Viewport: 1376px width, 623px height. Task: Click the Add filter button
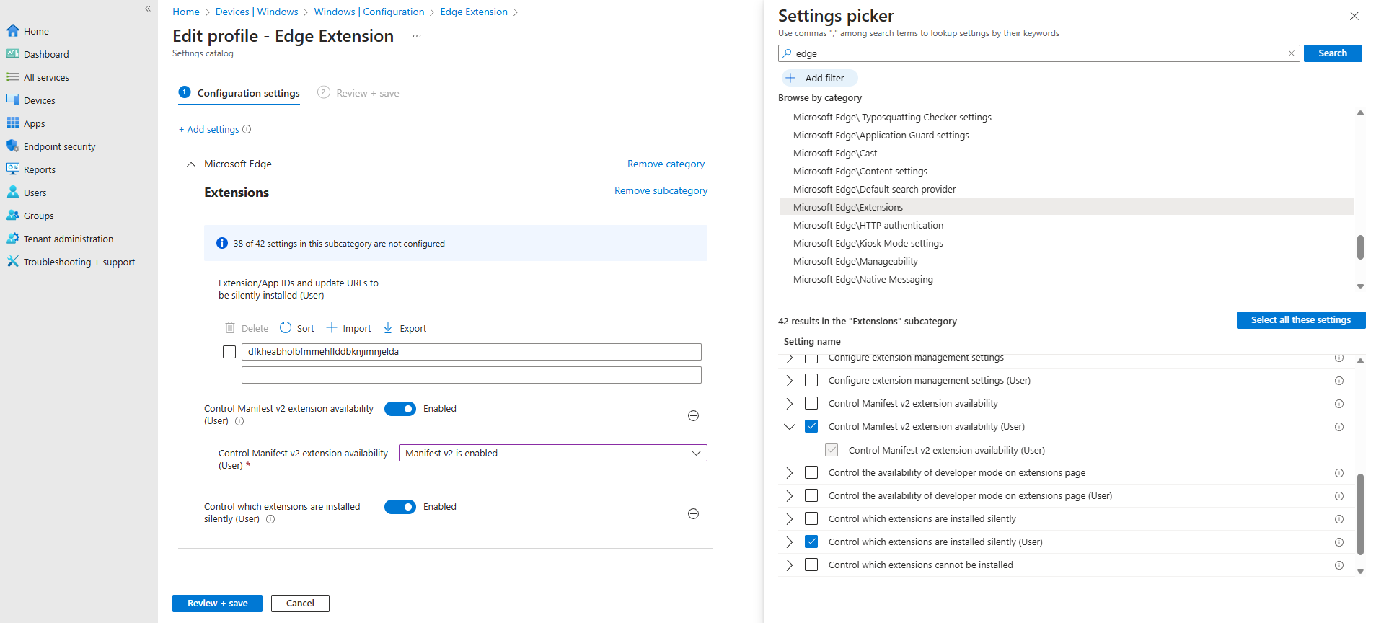click(820, 78)
